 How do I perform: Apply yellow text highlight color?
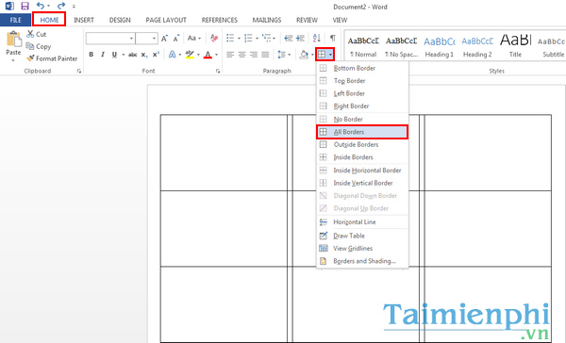pos(190,55)
